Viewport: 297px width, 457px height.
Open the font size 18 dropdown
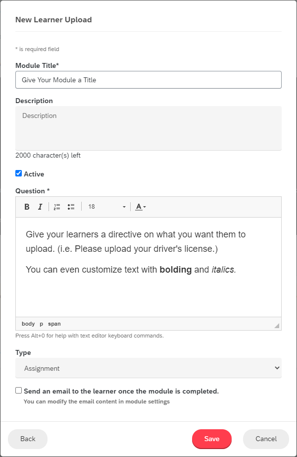click(106, 207)
